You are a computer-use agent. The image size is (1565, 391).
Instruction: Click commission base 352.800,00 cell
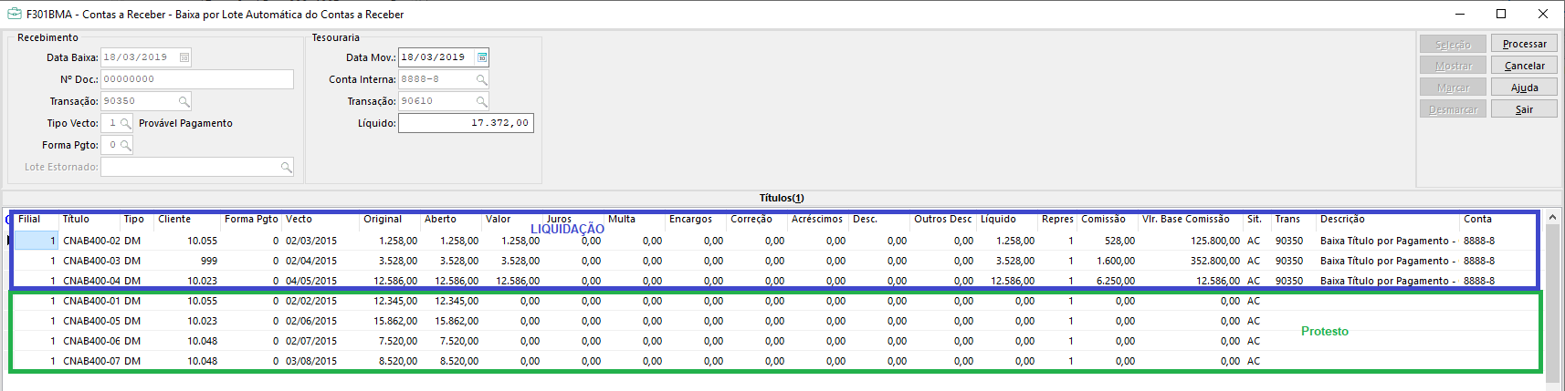1215,261
